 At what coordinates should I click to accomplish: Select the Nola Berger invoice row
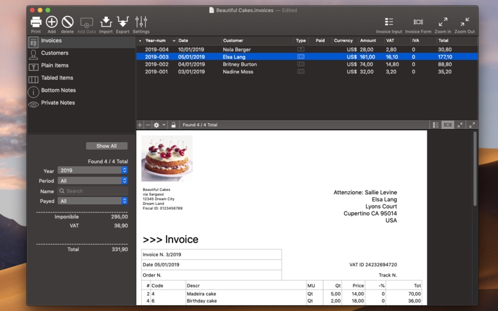coord(237,50)
